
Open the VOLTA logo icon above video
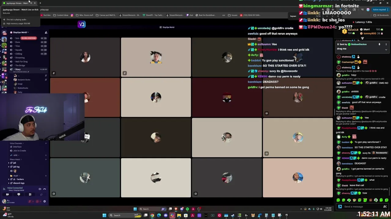click(82, 24)
